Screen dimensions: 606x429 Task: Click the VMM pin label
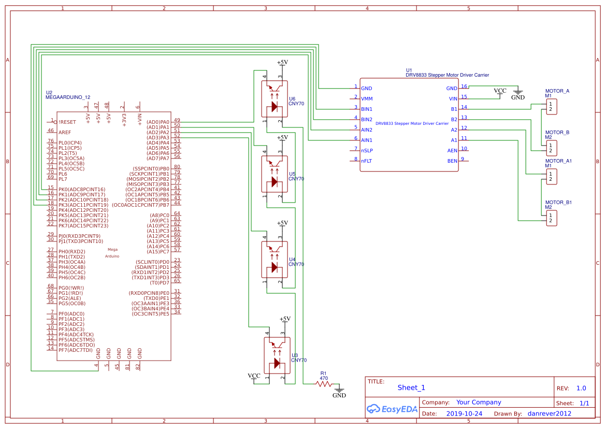point(367,99)
